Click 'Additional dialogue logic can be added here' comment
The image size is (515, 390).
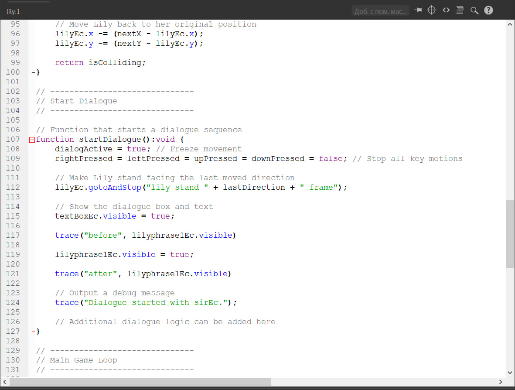coord(172,322)
